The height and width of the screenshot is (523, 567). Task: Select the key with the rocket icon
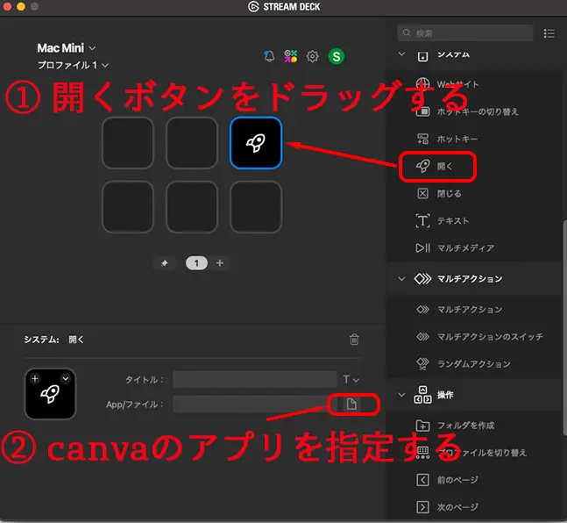coord(256,143)
